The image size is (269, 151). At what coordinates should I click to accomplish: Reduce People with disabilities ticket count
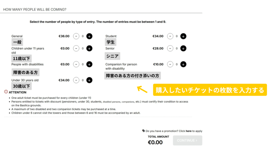[76, 64]
